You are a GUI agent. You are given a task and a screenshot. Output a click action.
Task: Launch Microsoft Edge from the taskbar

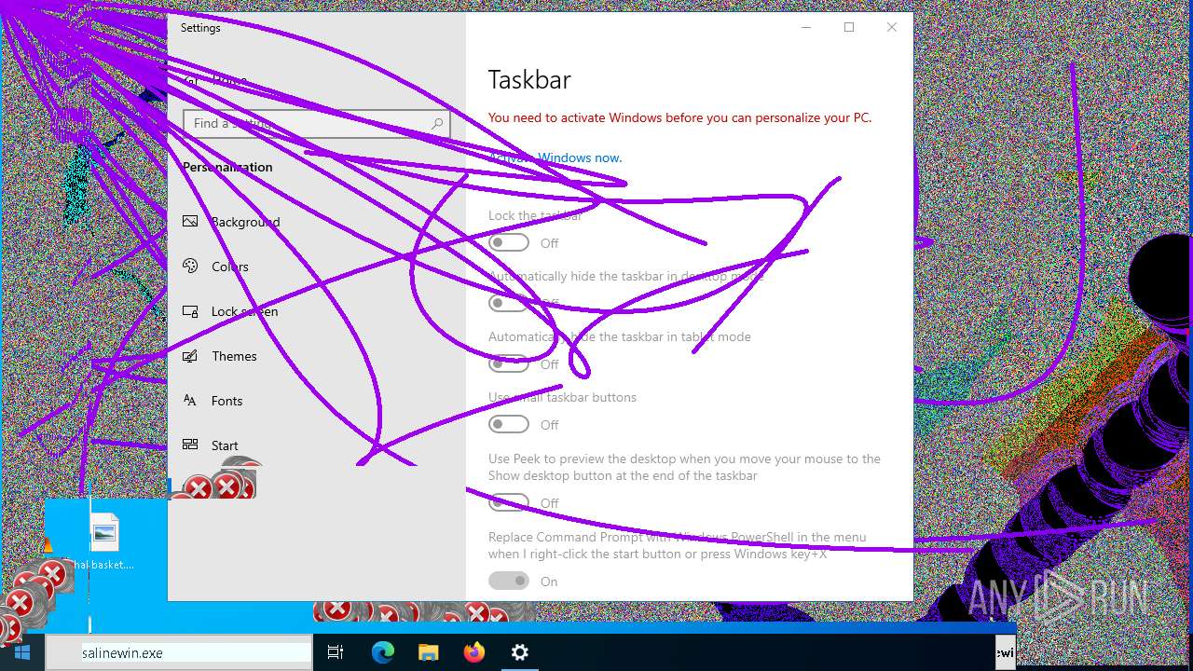[x=382, y=652]
